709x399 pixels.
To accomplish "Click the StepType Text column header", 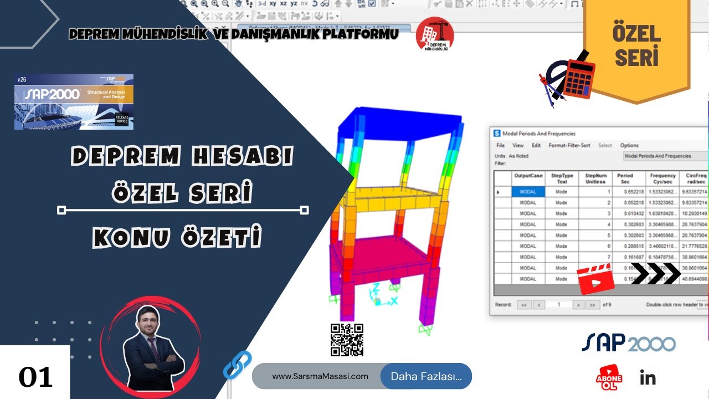I will coord(562,178).
